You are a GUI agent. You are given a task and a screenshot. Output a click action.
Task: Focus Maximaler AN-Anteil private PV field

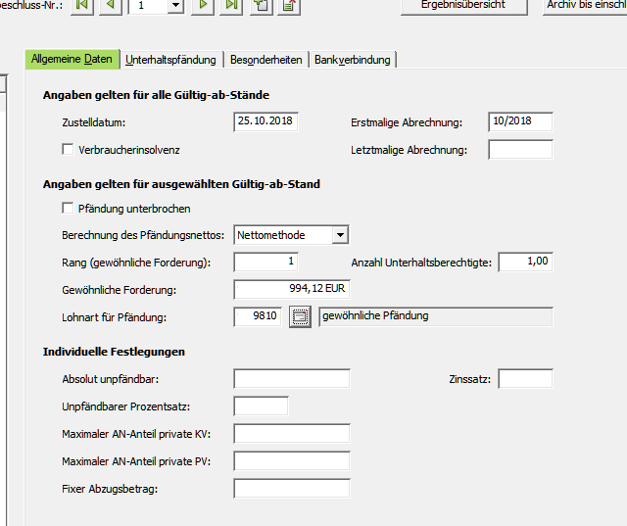coord(292,460)
